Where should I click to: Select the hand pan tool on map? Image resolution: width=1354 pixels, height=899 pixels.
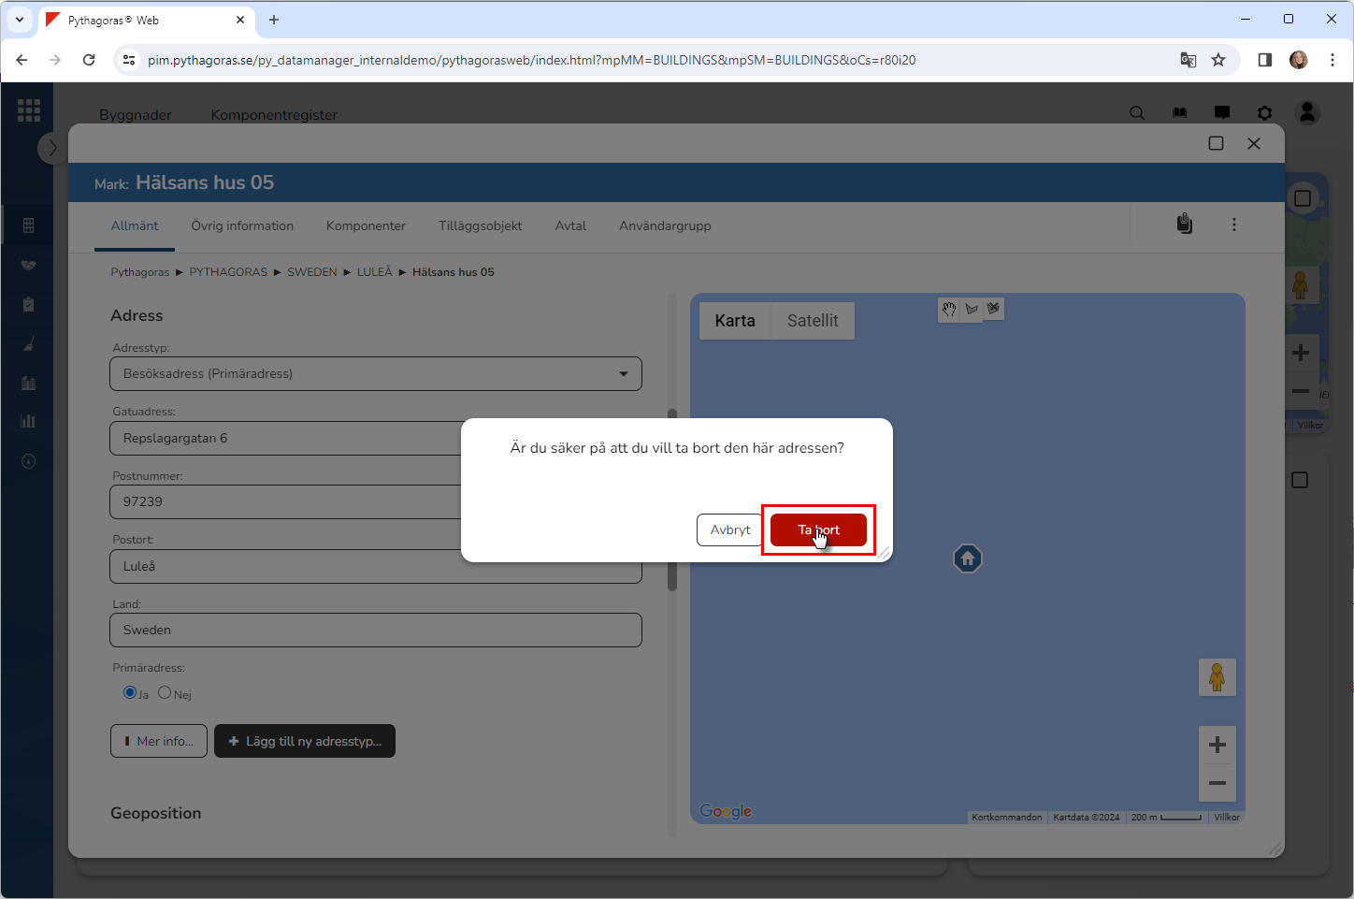pyautogui.click(x=949, y=309)
